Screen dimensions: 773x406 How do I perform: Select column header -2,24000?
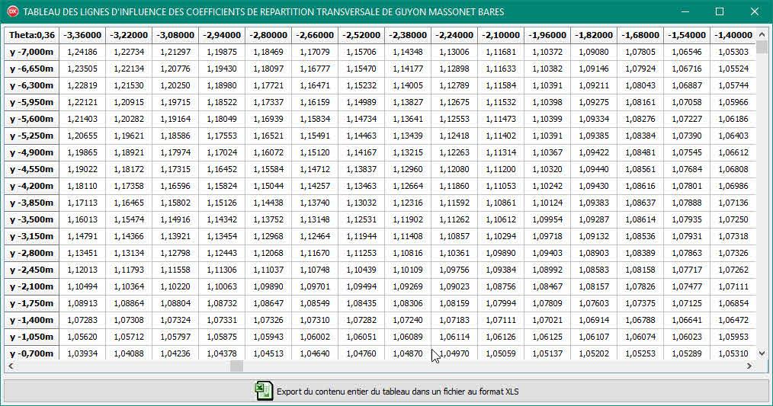point(454,35)
